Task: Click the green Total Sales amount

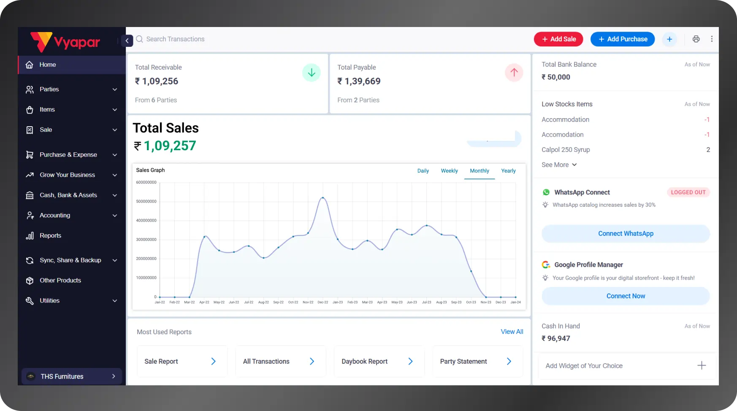Action: [x=170, y=145]
